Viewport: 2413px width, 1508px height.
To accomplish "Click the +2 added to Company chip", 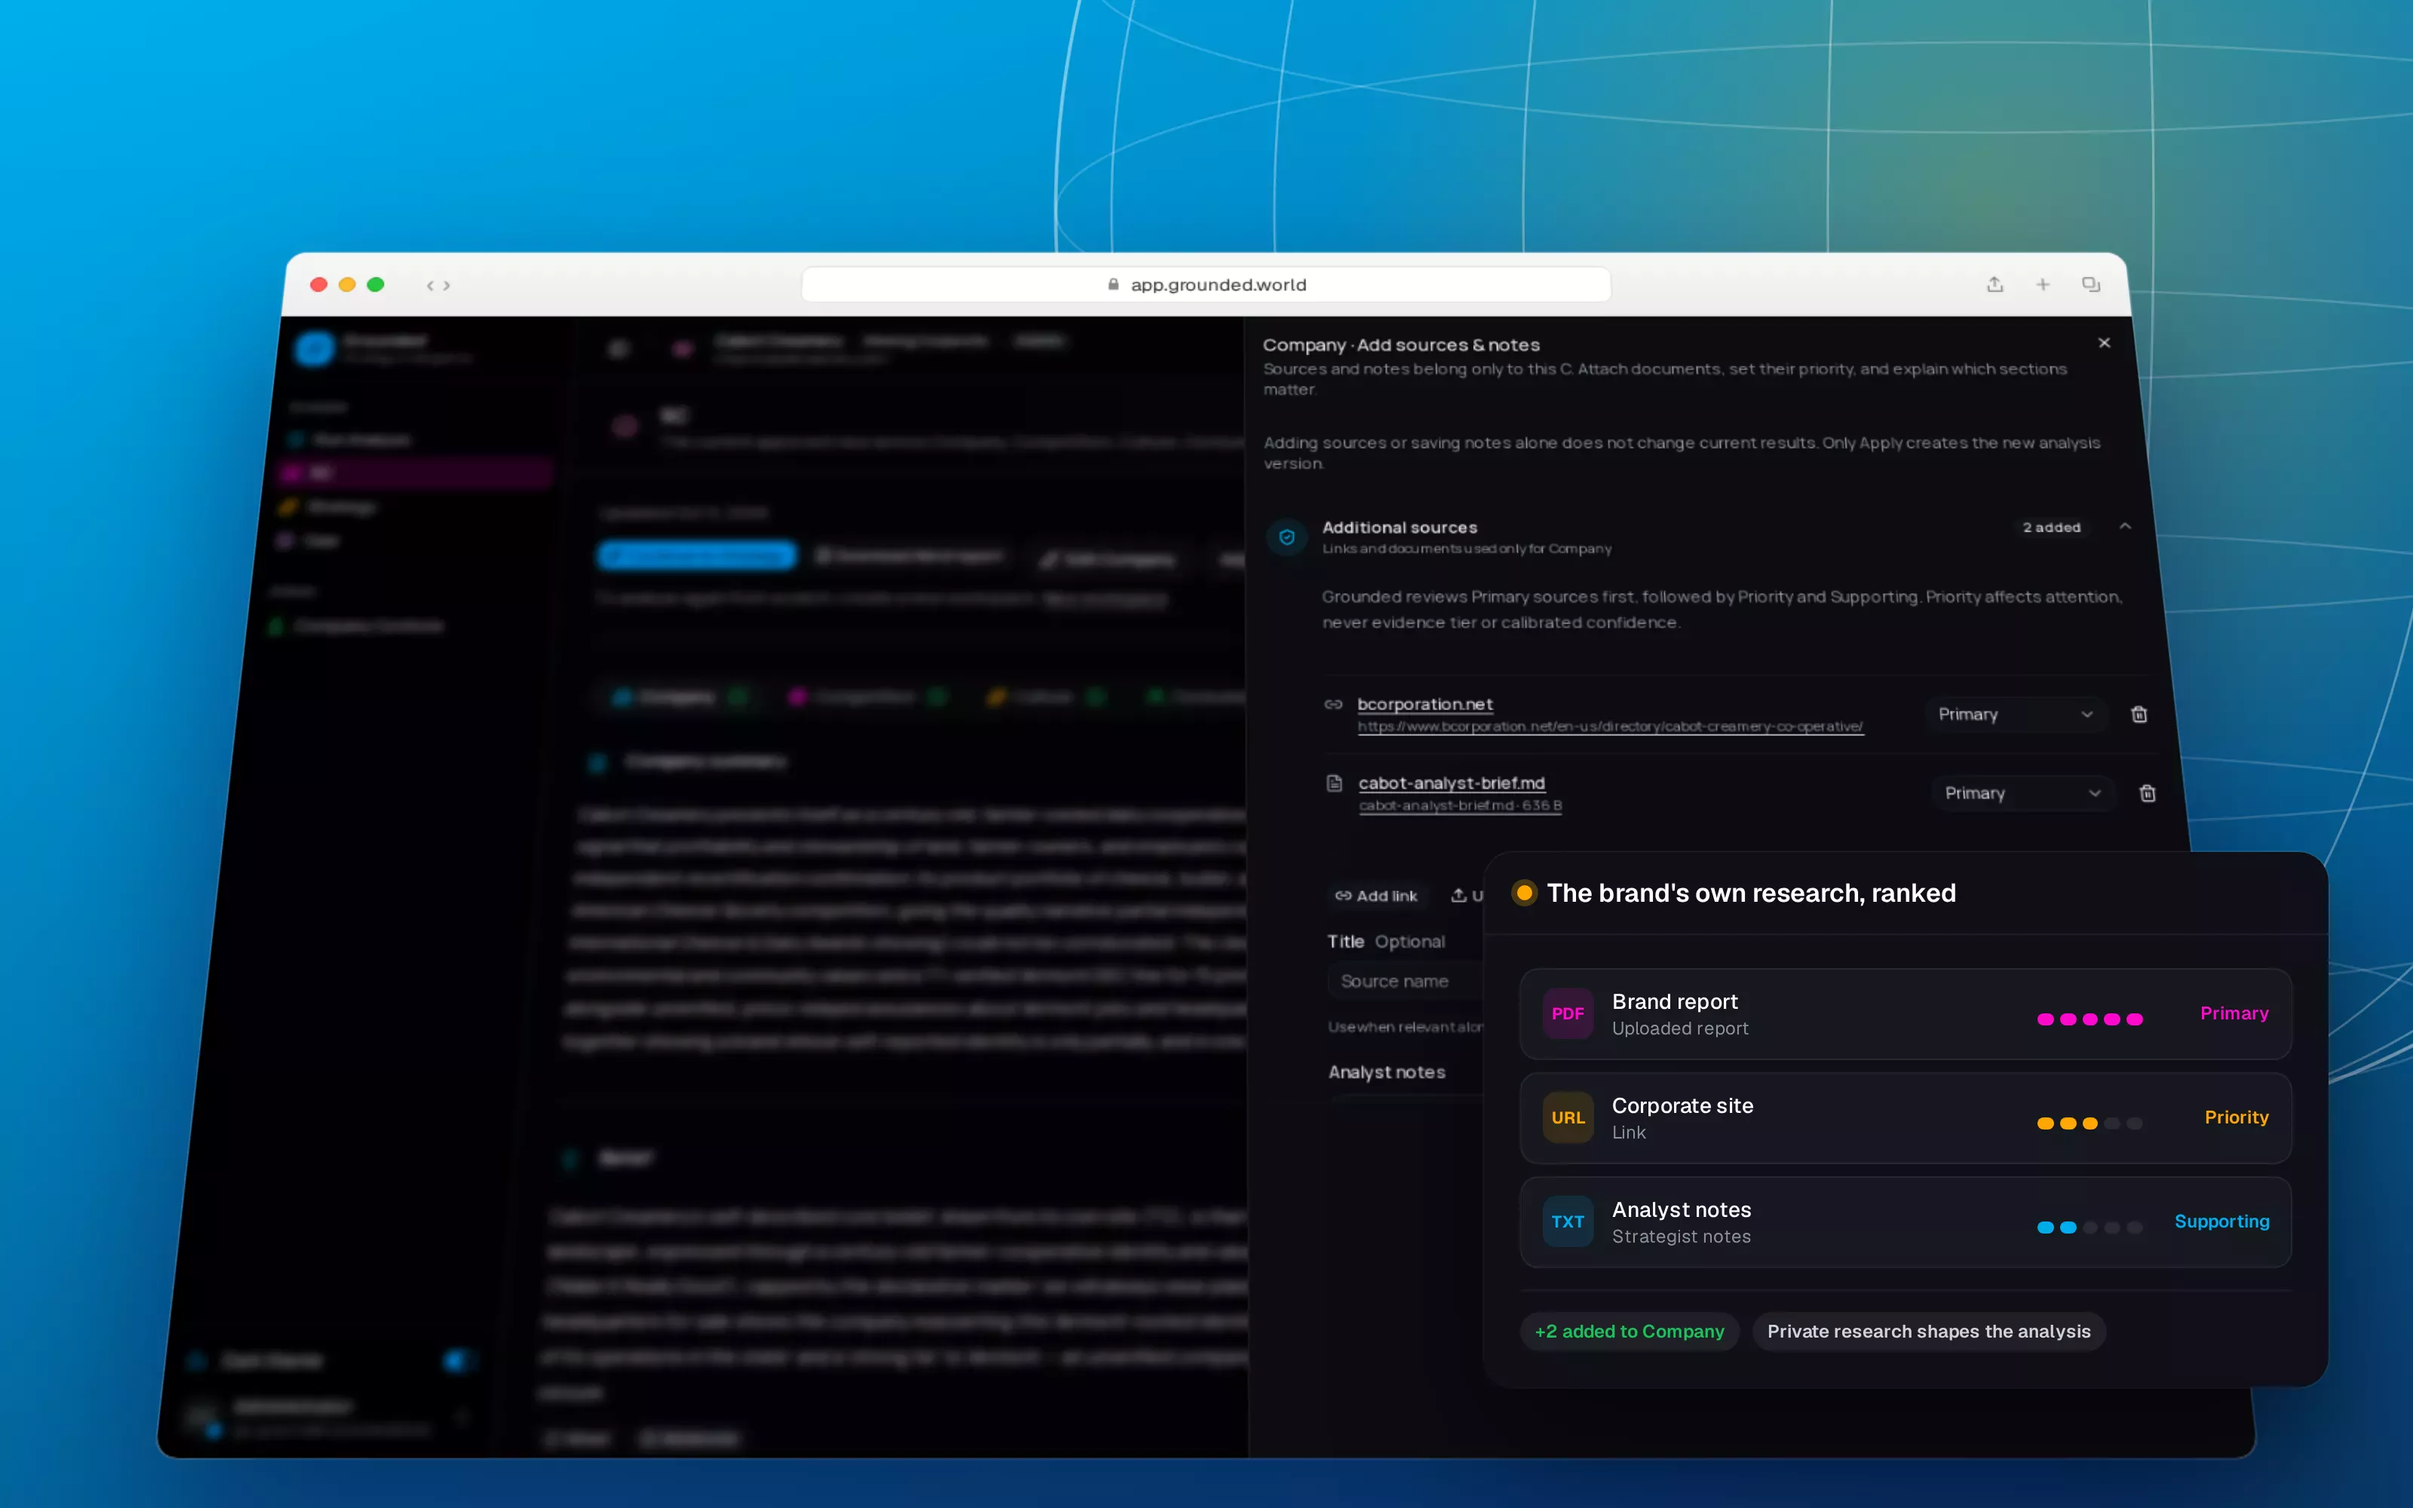I will pyautogui.click(x=1630, y=1332).
